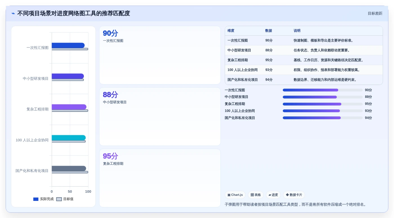
Task: Open the 88分 中小型研发项目 data card
Action: [160, 117]
